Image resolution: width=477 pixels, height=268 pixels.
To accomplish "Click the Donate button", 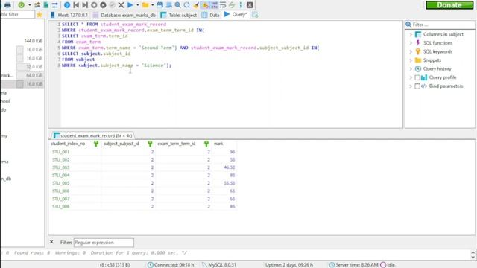I will coord(449,5).
